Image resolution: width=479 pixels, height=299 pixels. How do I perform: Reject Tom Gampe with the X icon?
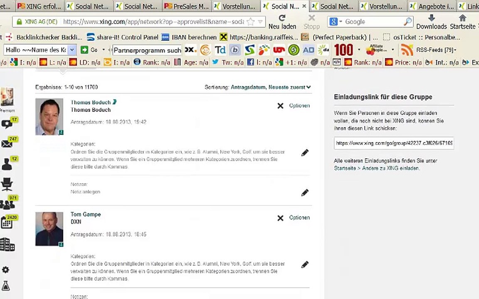point(280,218)
